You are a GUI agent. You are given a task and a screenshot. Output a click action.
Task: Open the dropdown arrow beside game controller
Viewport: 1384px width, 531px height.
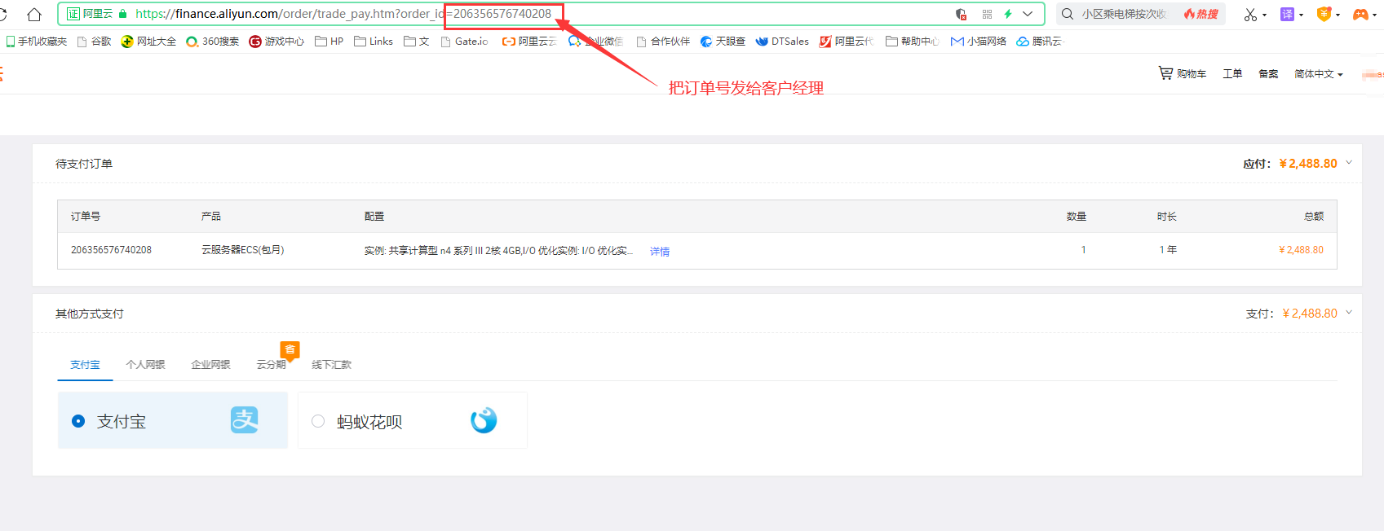(1375, 15)
